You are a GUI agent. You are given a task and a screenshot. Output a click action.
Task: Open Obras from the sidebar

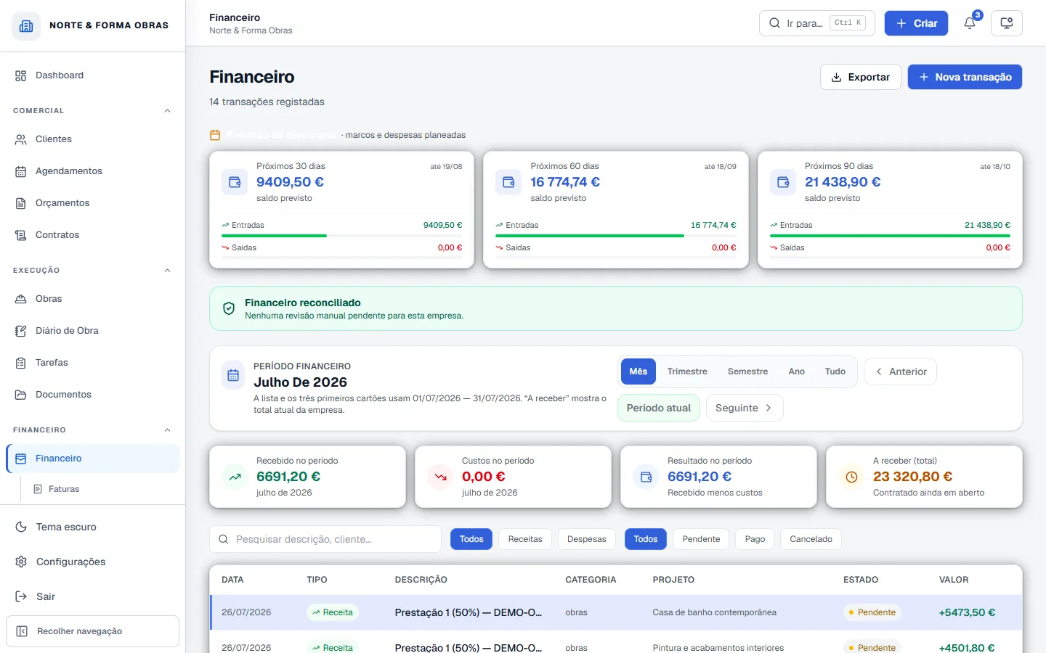click(92, 299)
